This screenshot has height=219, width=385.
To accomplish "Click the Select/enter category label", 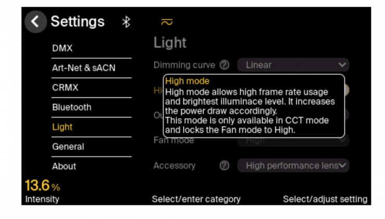I will pos(196,199).
